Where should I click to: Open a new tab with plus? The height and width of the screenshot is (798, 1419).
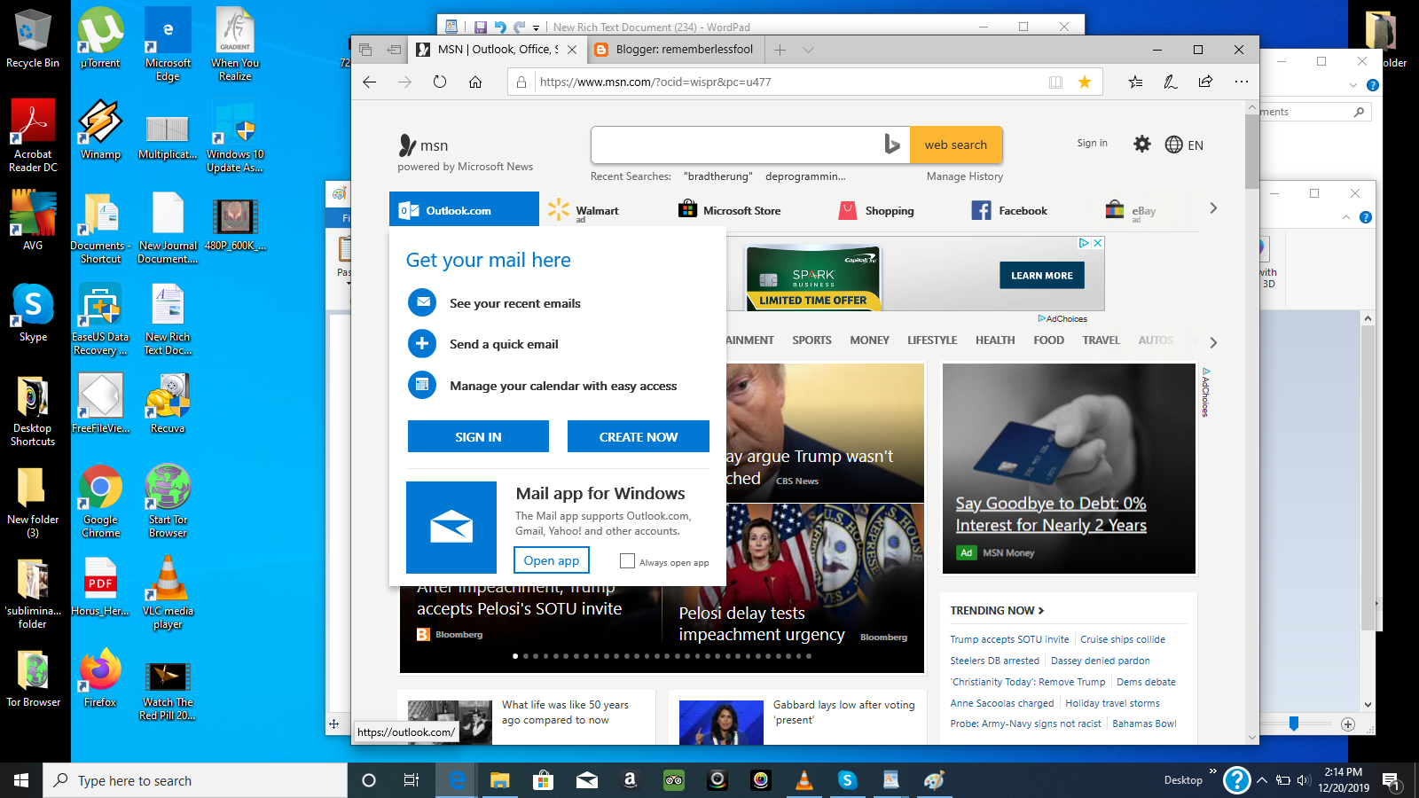click(780, 50)
